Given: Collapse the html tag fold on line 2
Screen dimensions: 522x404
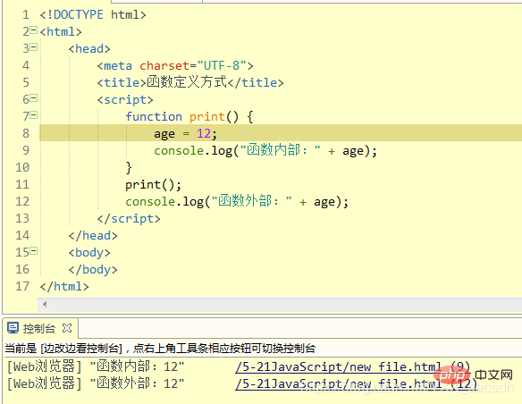Looking at the screenshot, I should pyautogui.click(x=33, y=30).
